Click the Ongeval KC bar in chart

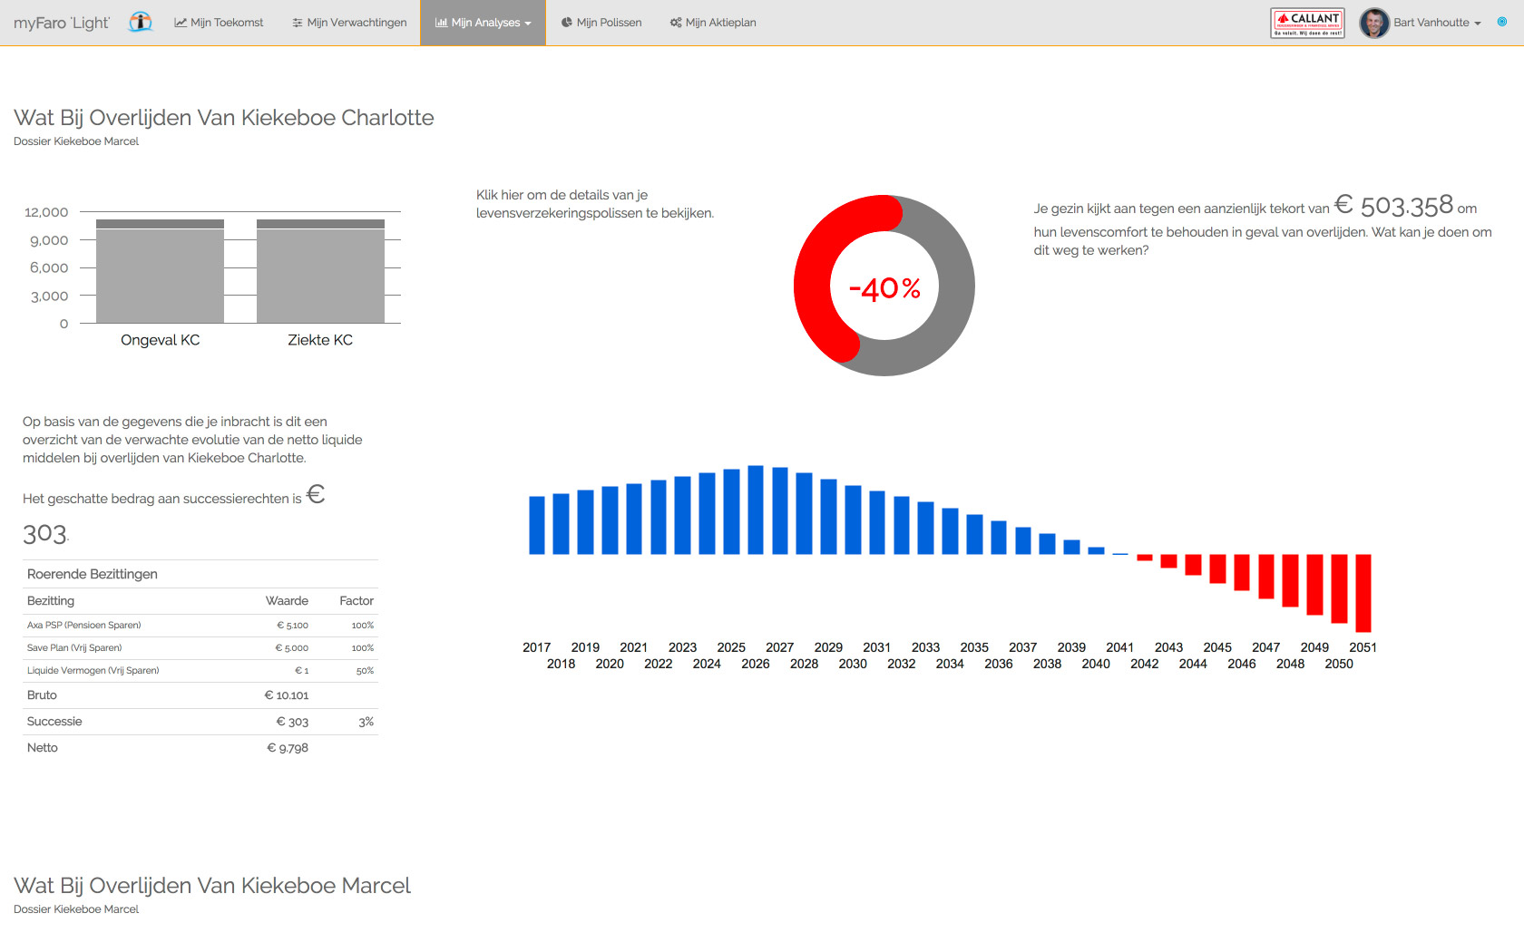[160, 272]
